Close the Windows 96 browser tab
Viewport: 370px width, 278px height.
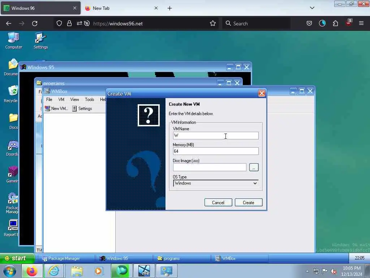(75, 8)
